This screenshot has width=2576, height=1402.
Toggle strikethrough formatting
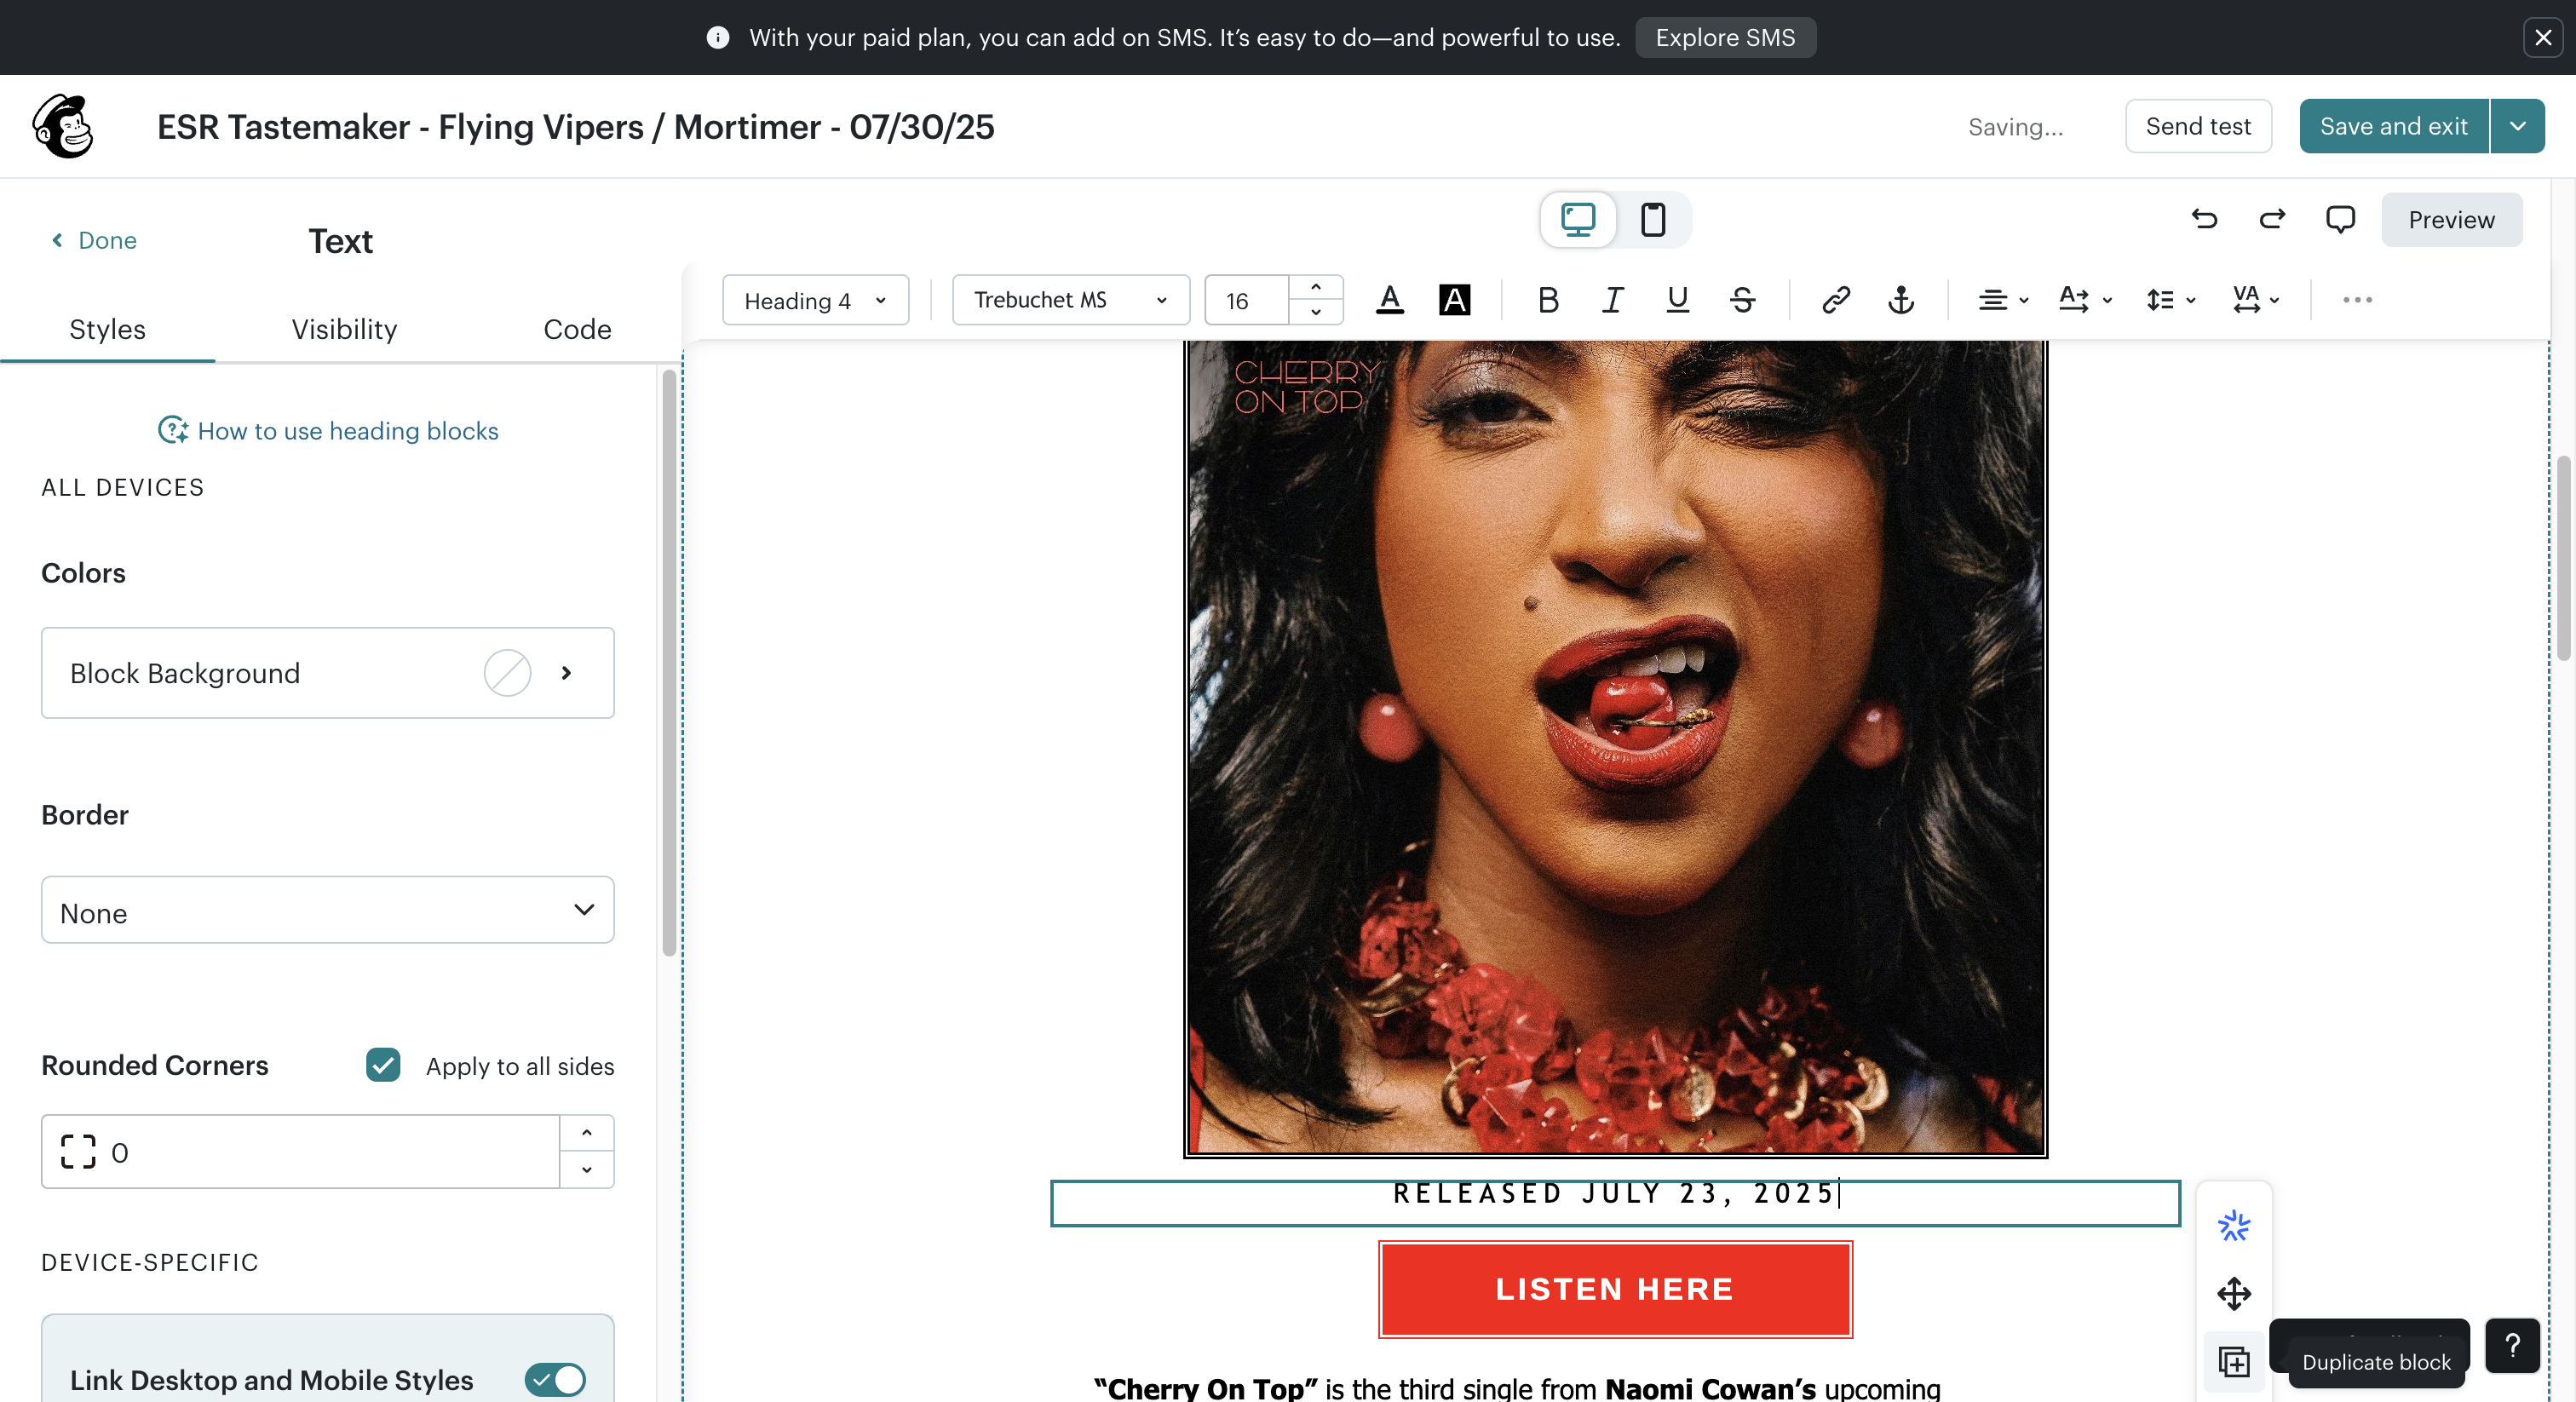[x=1742, y=300]
